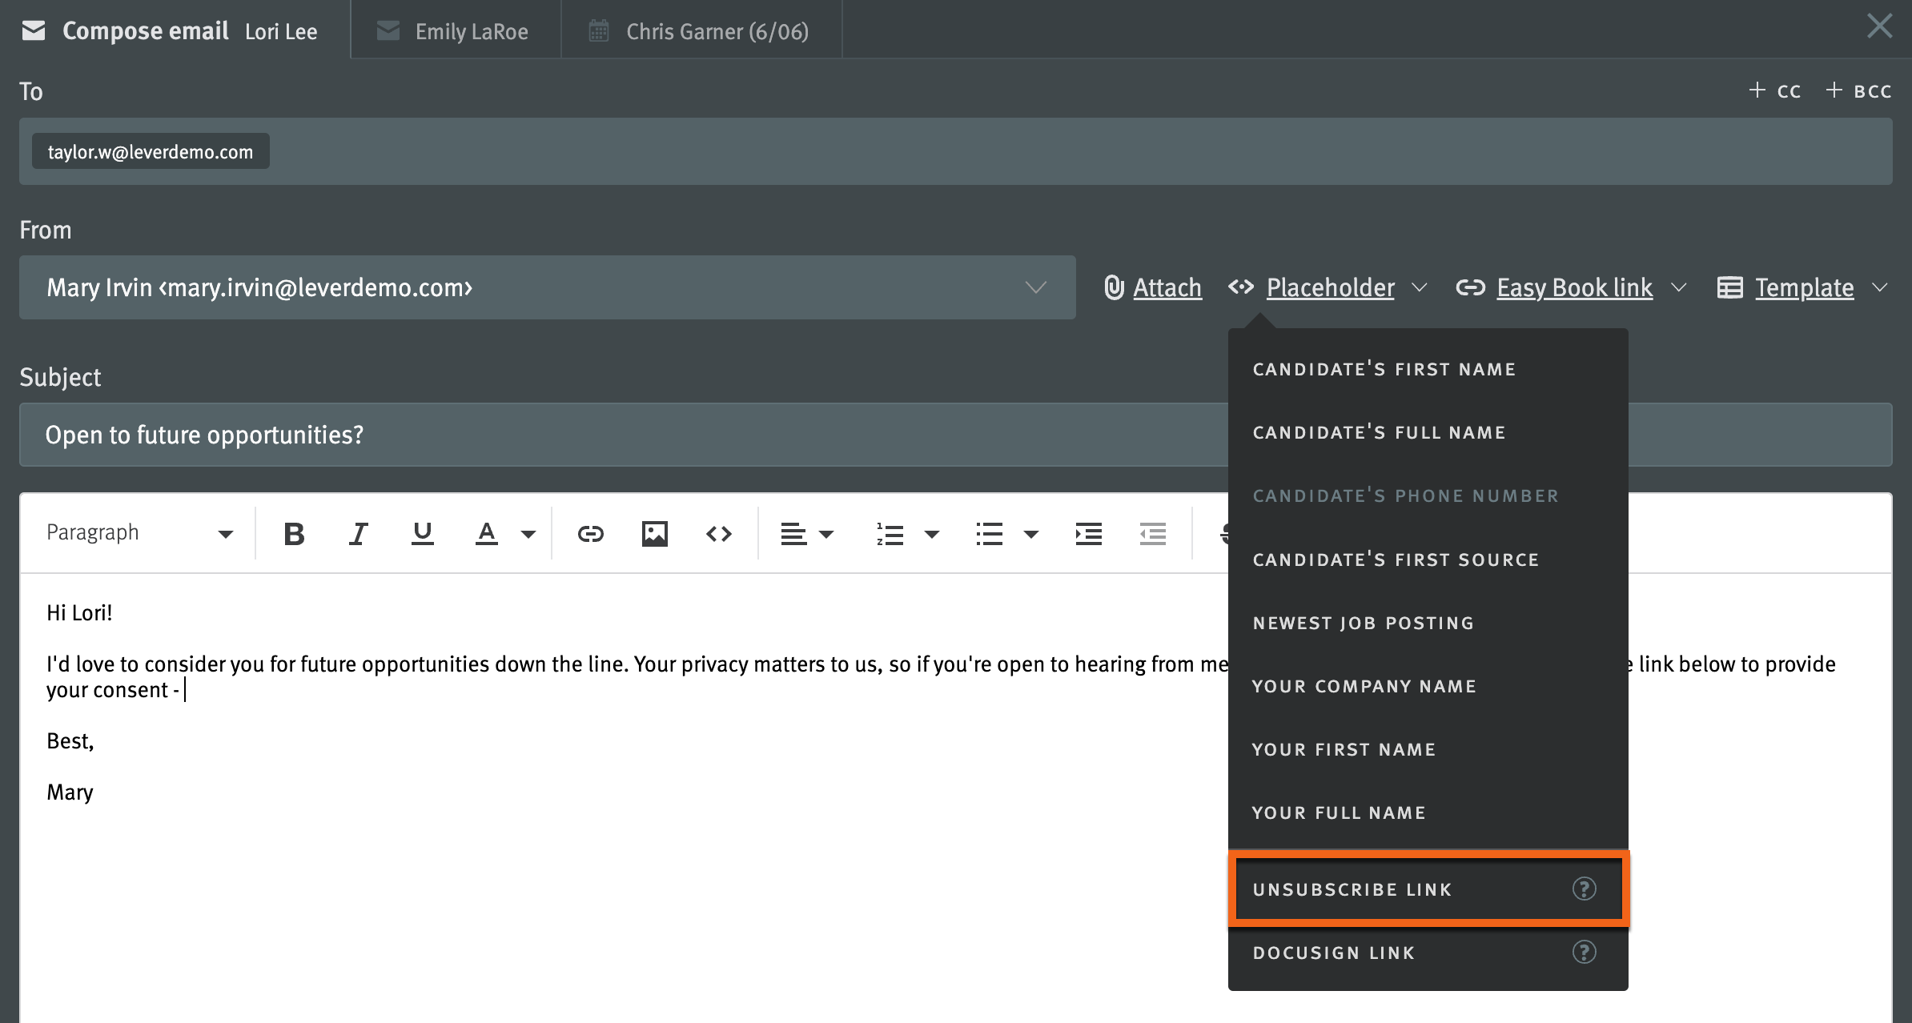Open text color dropdown arrow

point(528,535)
